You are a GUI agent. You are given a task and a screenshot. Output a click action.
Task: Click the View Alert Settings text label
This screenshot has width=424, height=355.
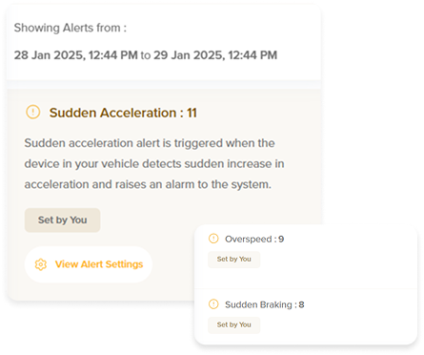pyautogui.click(x=99, y=264)
